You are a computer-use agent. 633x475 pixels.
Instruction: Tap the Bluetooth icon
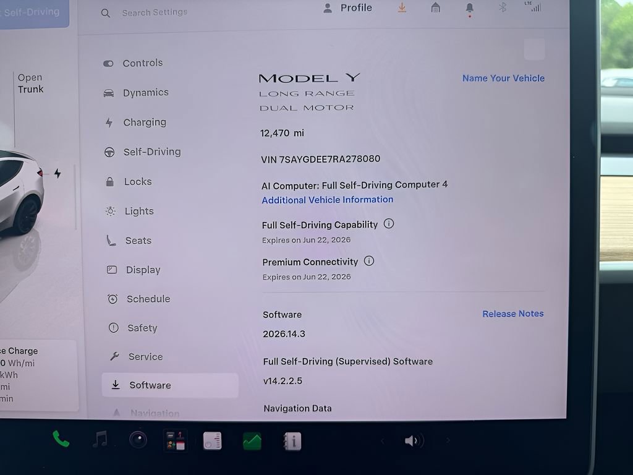point(503,7)
